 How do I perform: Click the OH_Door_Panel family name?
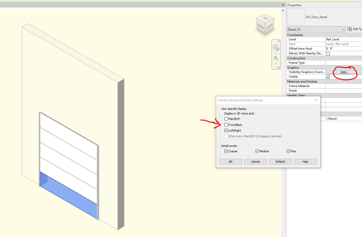tap(316, 17)
